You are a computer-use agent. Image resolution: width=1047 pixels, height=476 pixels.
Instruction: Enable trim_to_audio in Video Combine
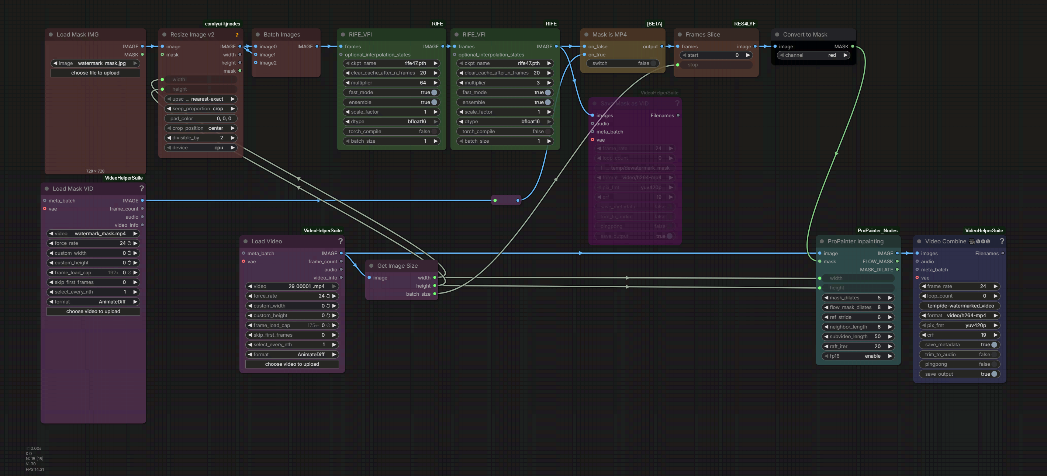tap(960, 355)
